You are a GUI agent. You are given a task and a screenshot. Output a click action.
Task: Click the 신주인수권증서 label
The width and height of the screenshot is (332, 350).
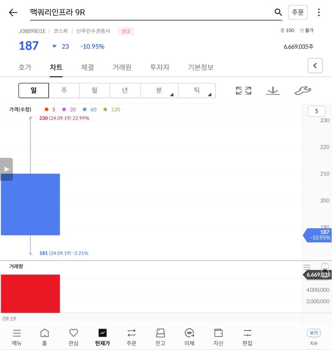click(x=93, y=31)
